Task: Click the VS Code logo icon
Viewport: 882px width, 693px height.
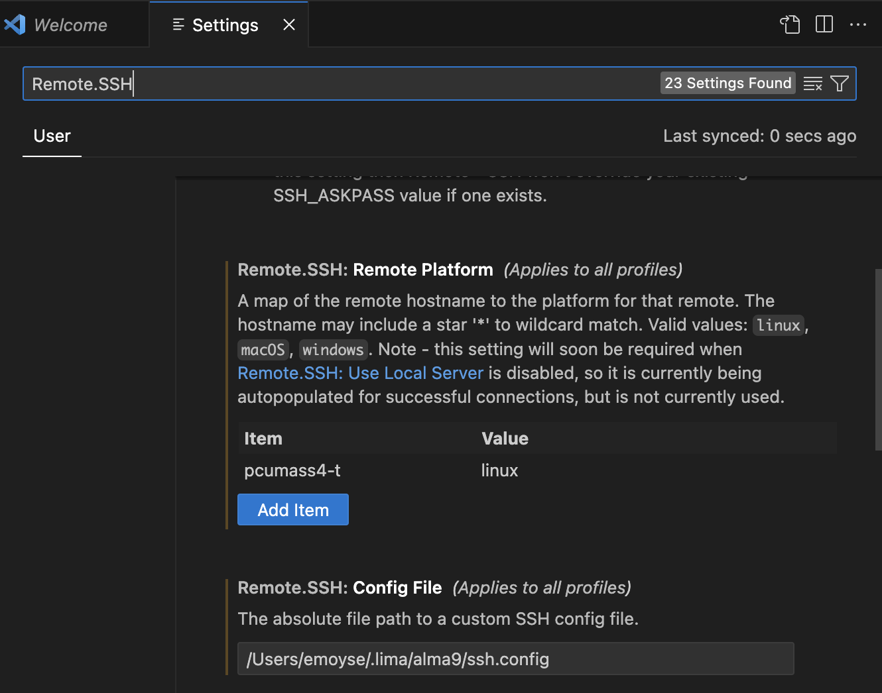Action: click(x=15, y=25)
